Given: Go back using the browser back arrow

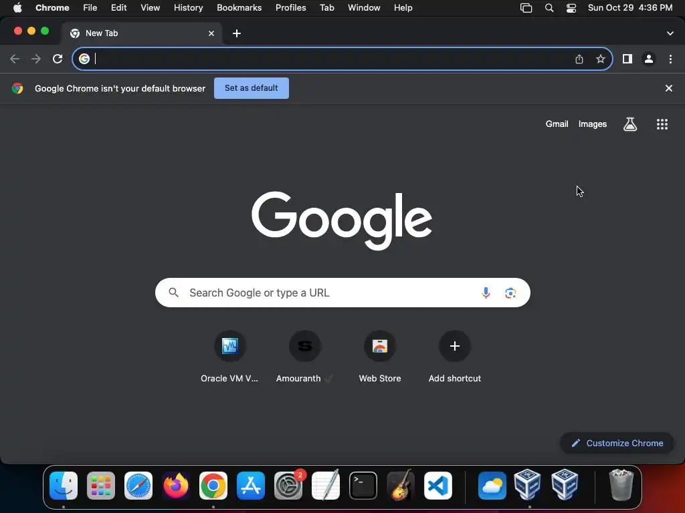Looking at the screenshot, I should tap(15, 59).
